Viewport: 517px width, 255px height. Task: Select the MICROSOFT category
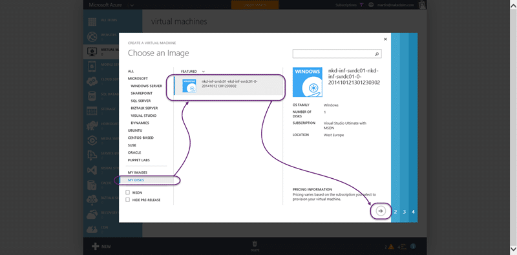138,78
